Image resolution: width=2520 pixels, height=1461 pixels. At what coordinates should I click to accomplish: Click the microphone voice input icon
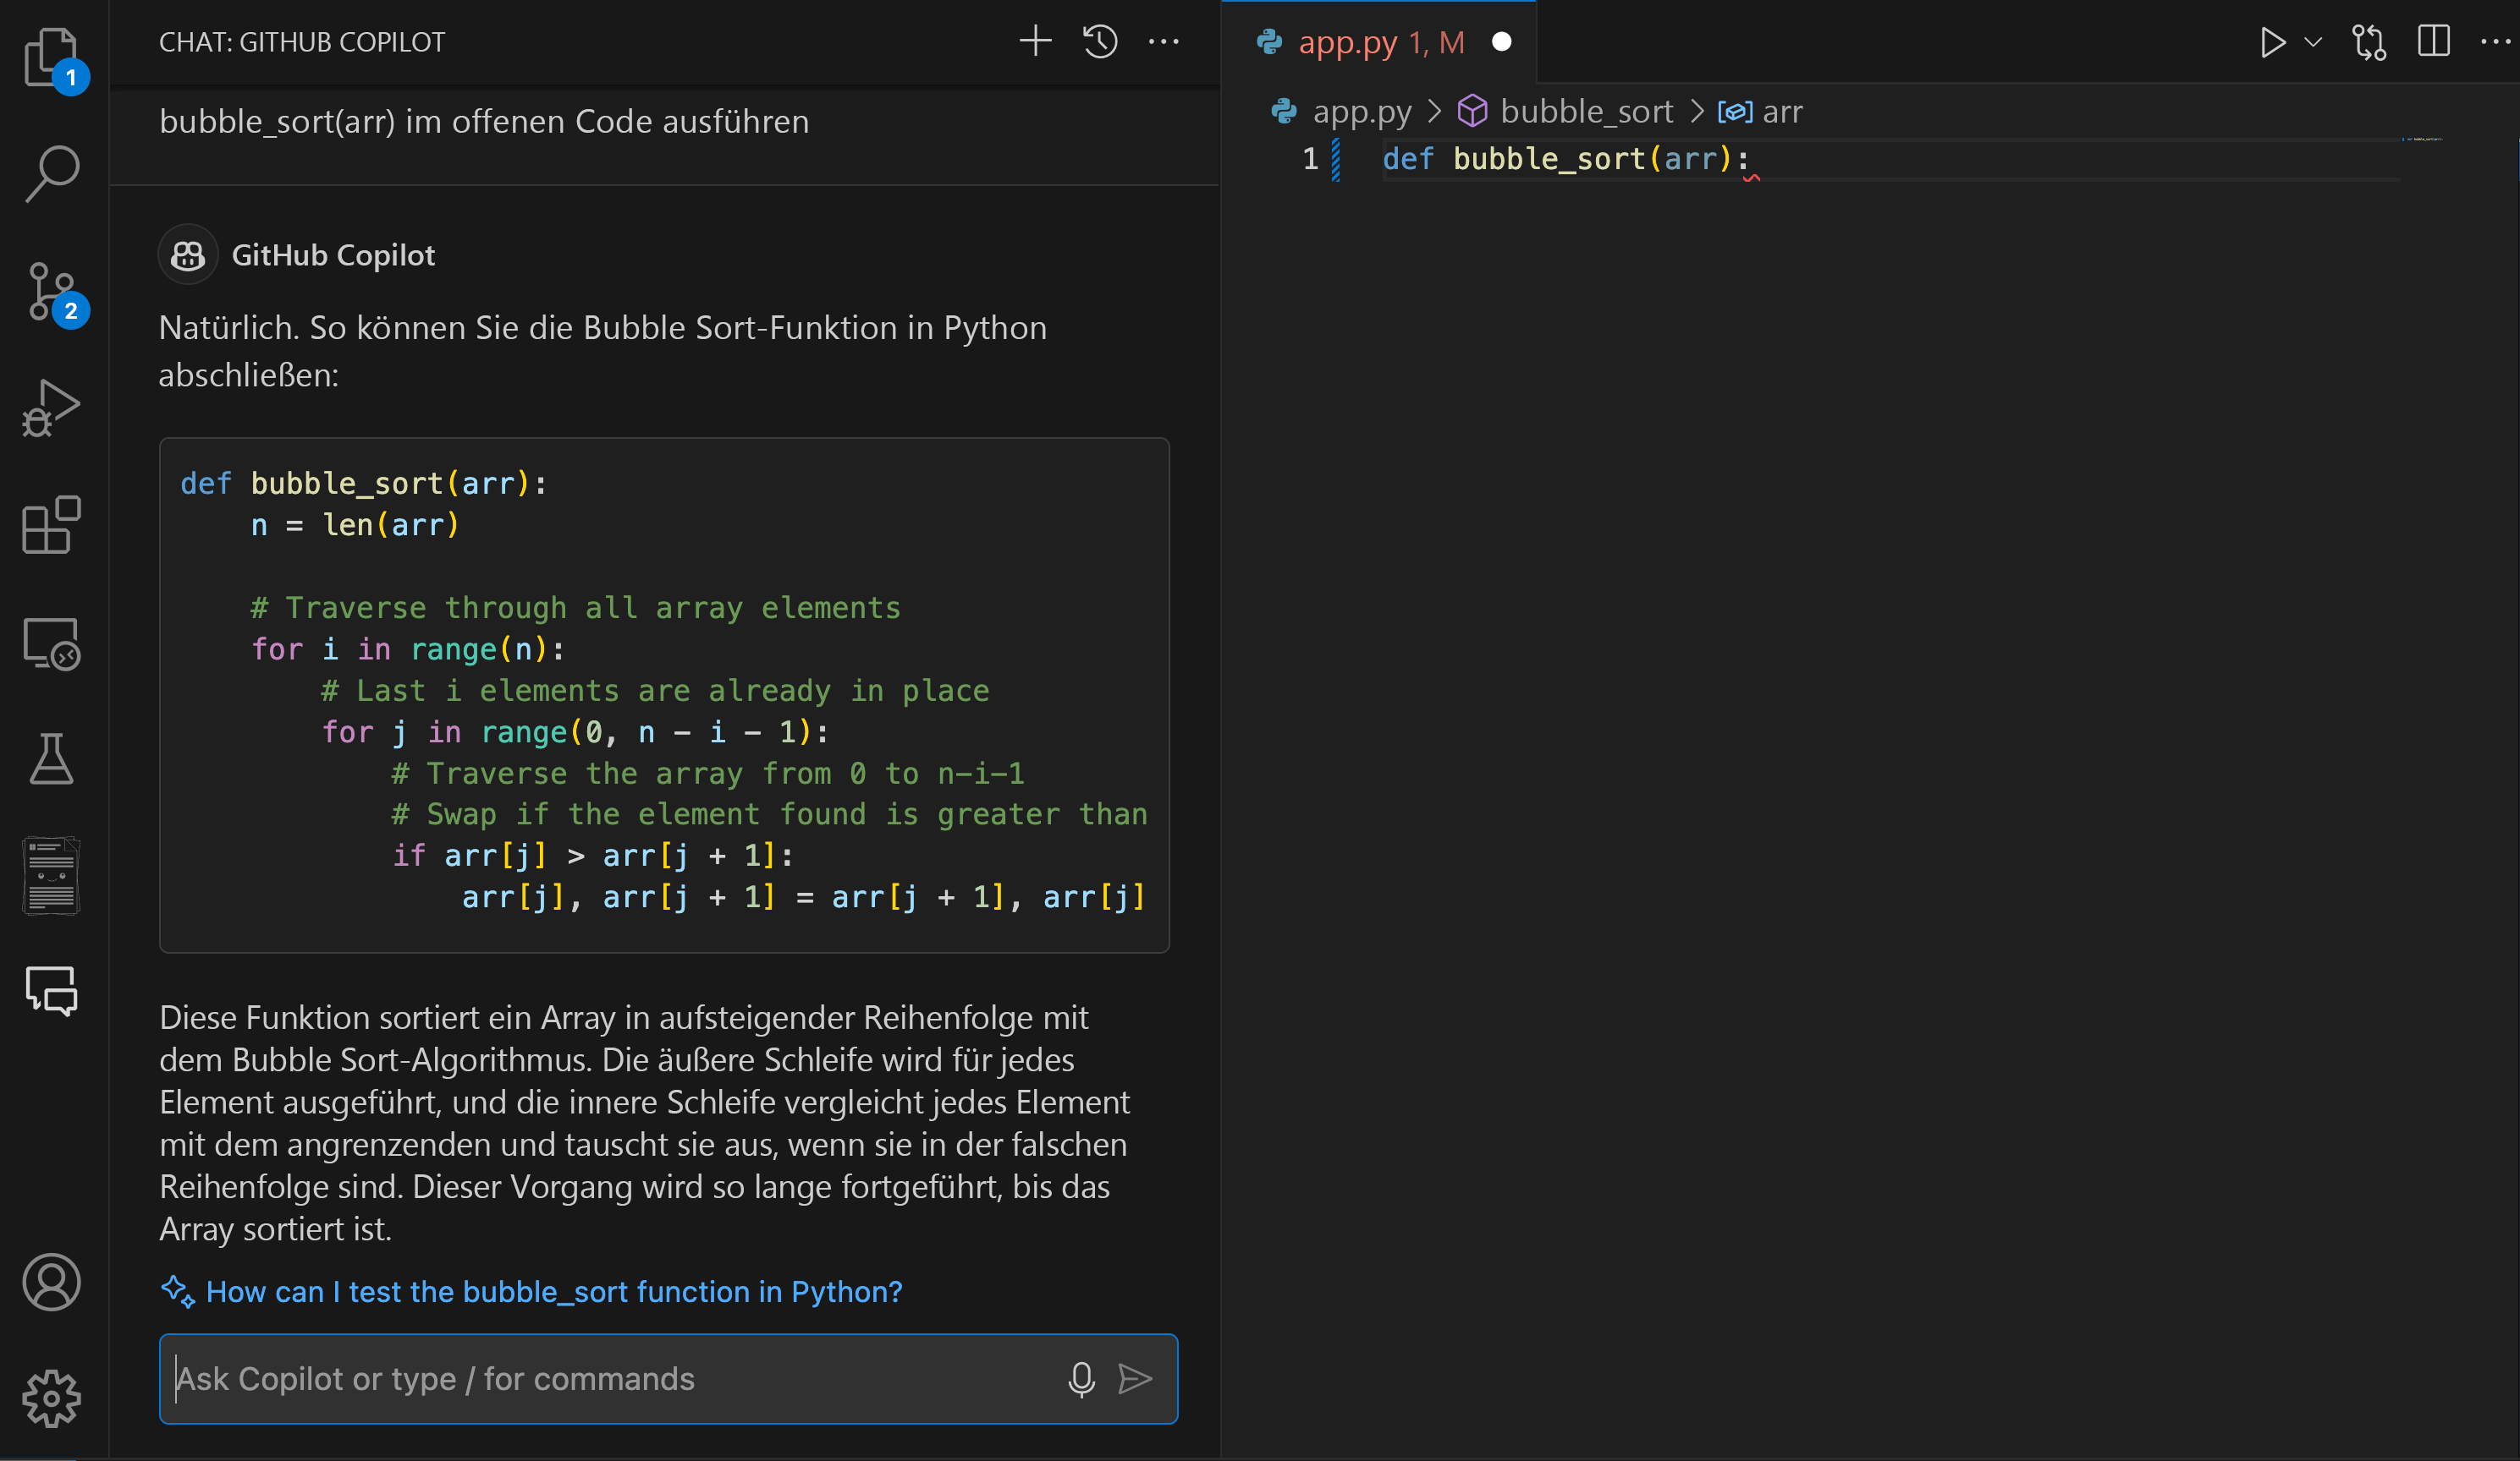pyautogui.click(x=1081, y=1379)
